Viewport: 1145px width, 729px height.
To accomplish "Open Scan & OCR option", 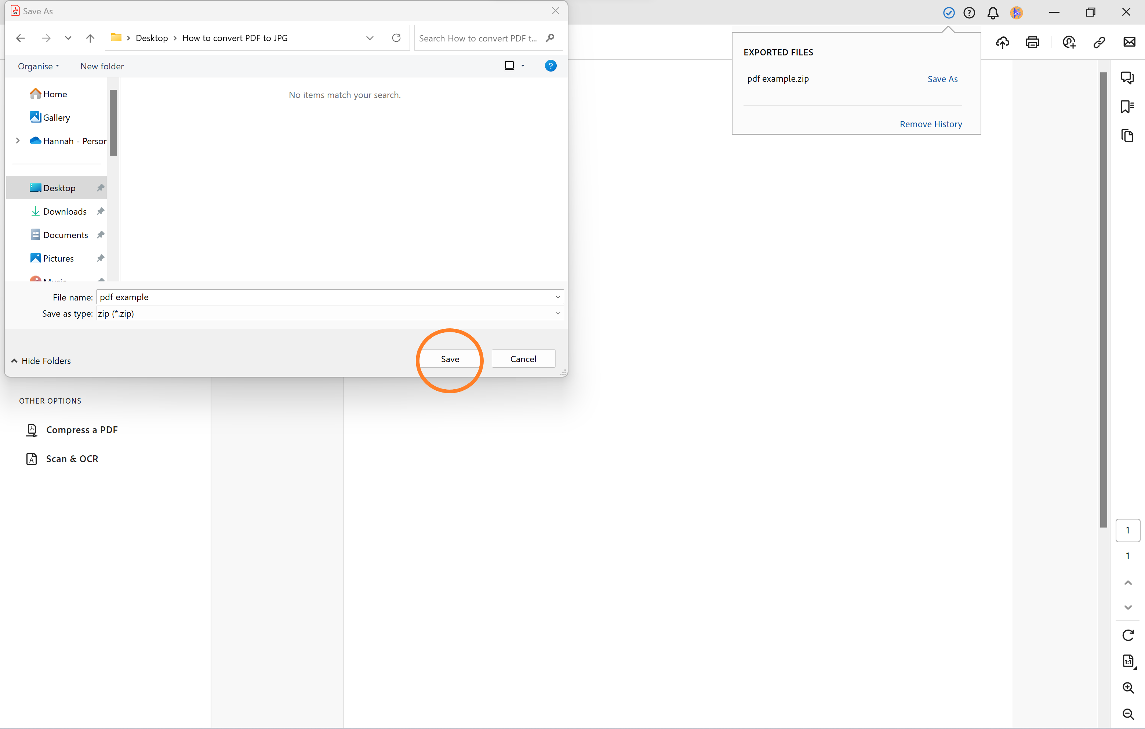I will click(62, 459).
